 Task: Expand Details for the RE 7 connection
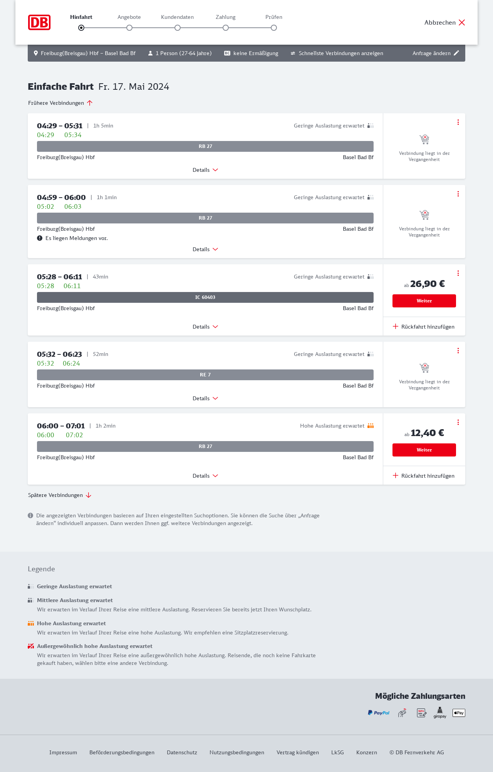205,398
